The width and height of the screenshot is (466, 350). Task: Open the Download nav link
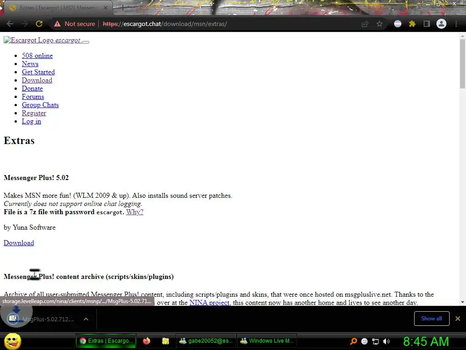[x=37, y=80]
